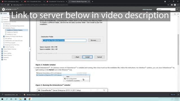Collapse the contents sidebar with the divider handle
180x101 pixels.
30,49
